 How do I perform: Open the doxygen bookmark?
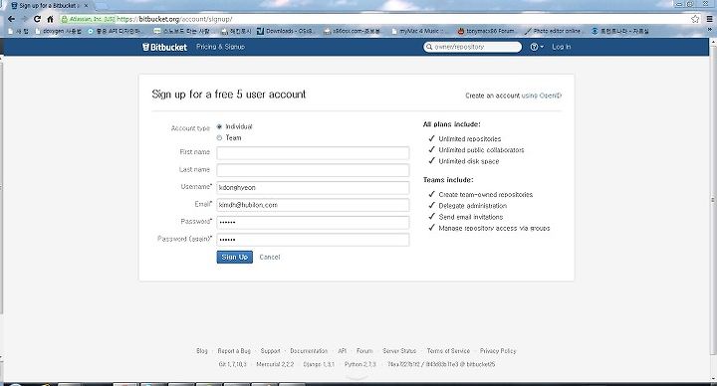pyautogui.click(x=59, y=31)
